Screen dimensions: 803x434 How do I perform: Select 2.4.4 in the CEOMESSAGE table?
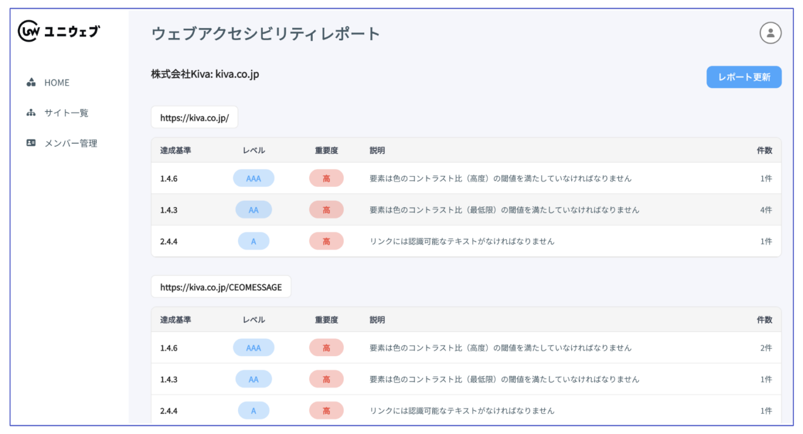point(169,411)
